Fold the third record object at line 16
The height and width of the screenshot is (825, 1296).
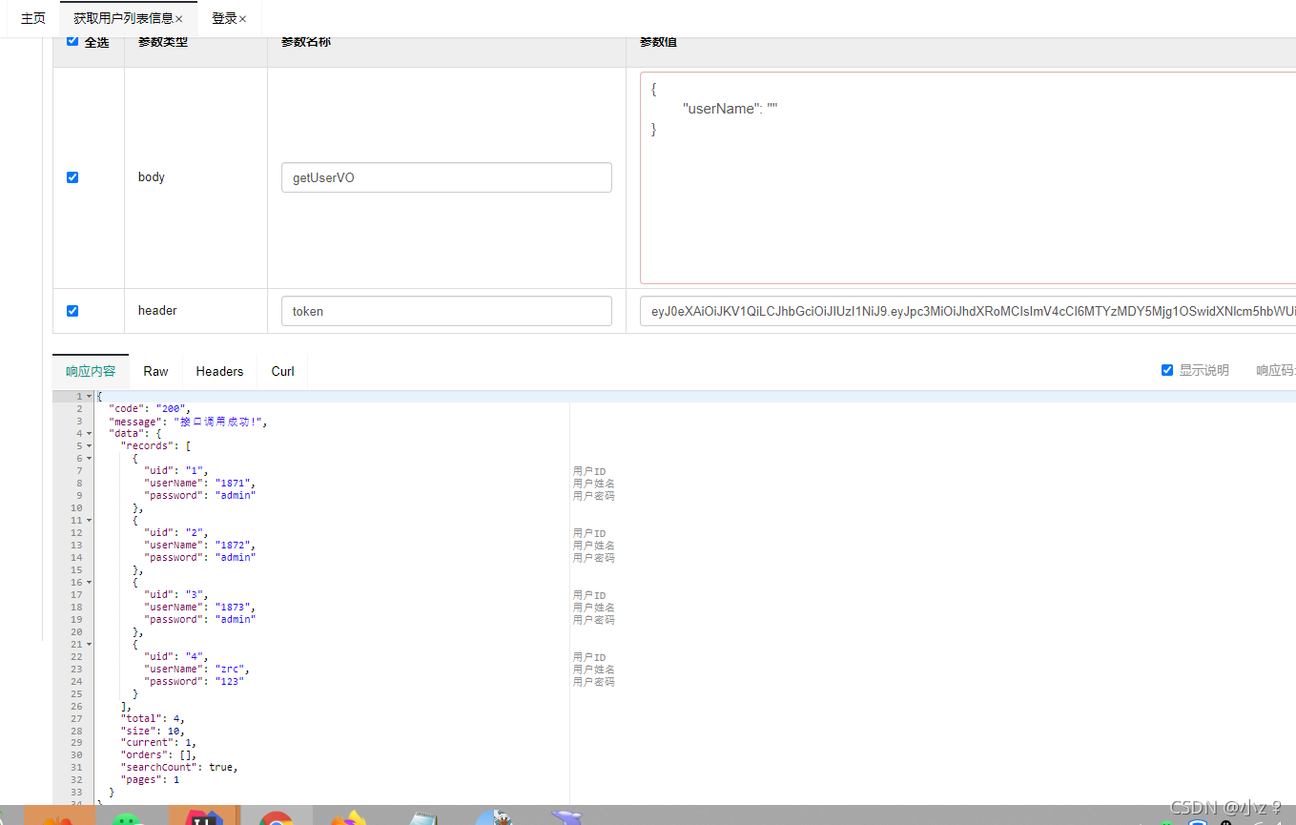(90, 582)
